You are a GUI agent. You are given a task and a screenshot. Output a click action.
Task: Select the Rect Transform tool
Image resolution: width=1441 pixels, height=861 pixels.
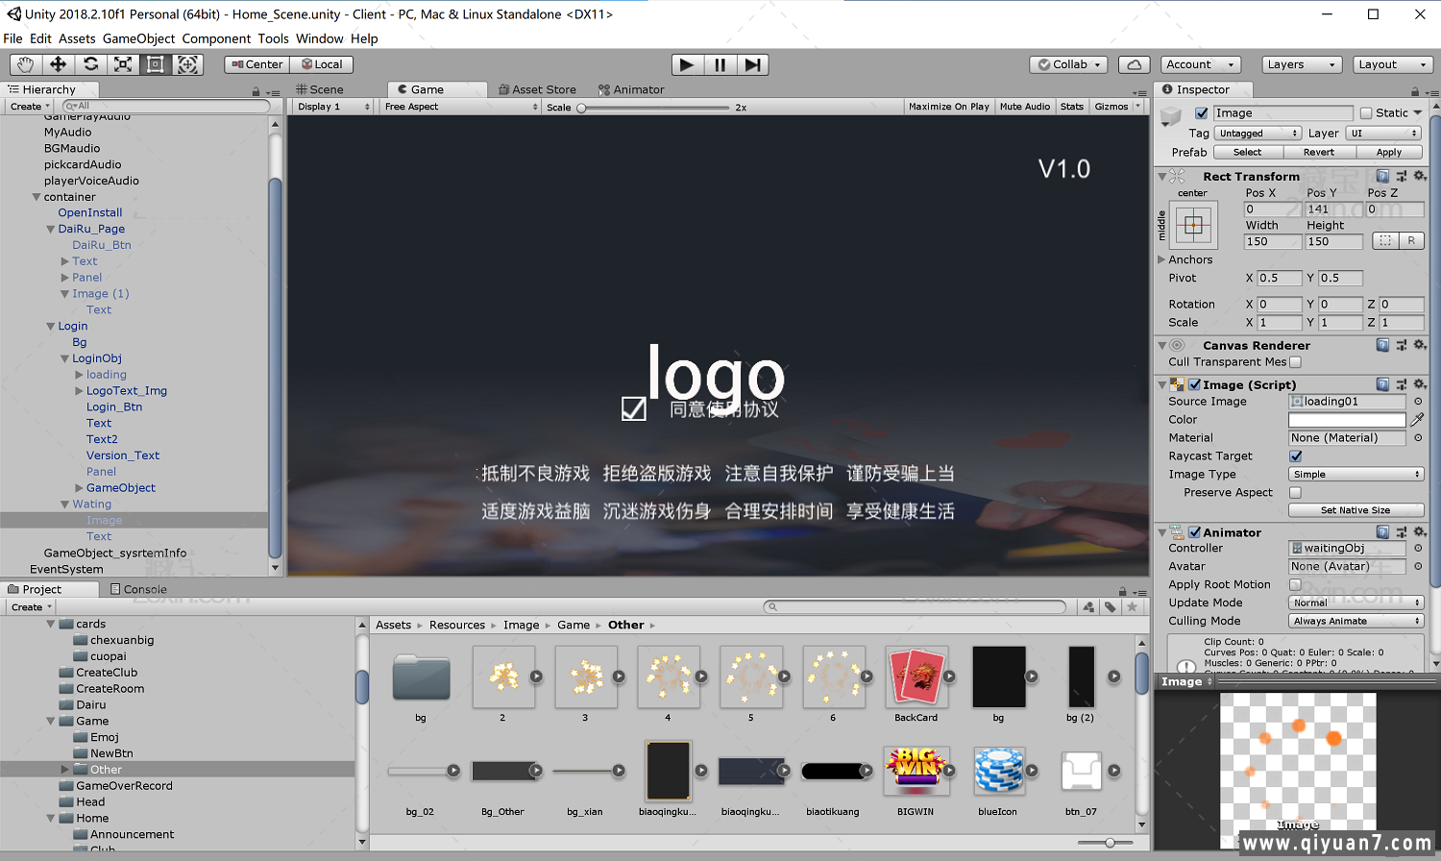[x=156, y=64]
